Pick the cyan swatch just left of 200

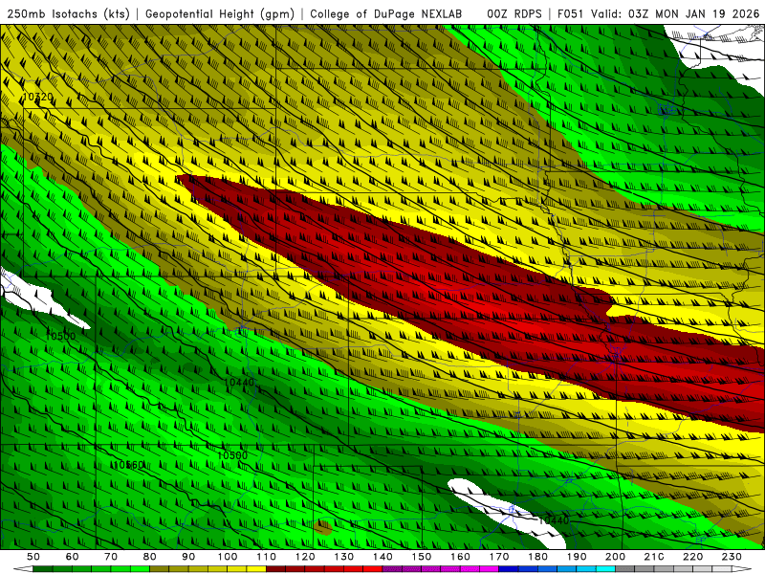tap(605, 569)
